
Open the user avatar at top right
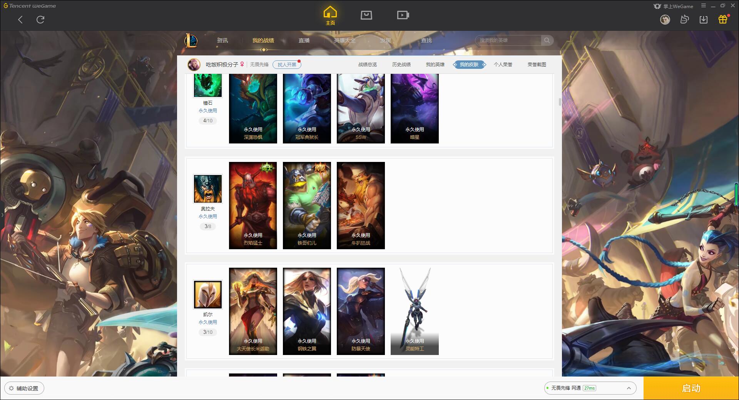point(665,19)
